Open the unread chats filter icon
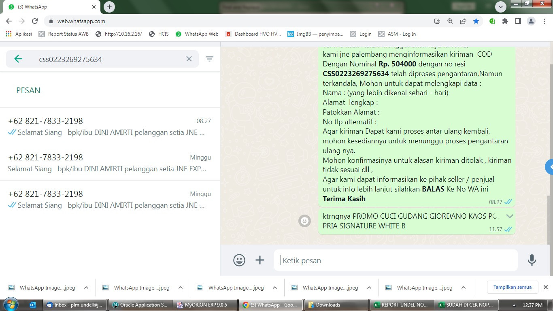553x311 pixels. click(x=209, y=59)
